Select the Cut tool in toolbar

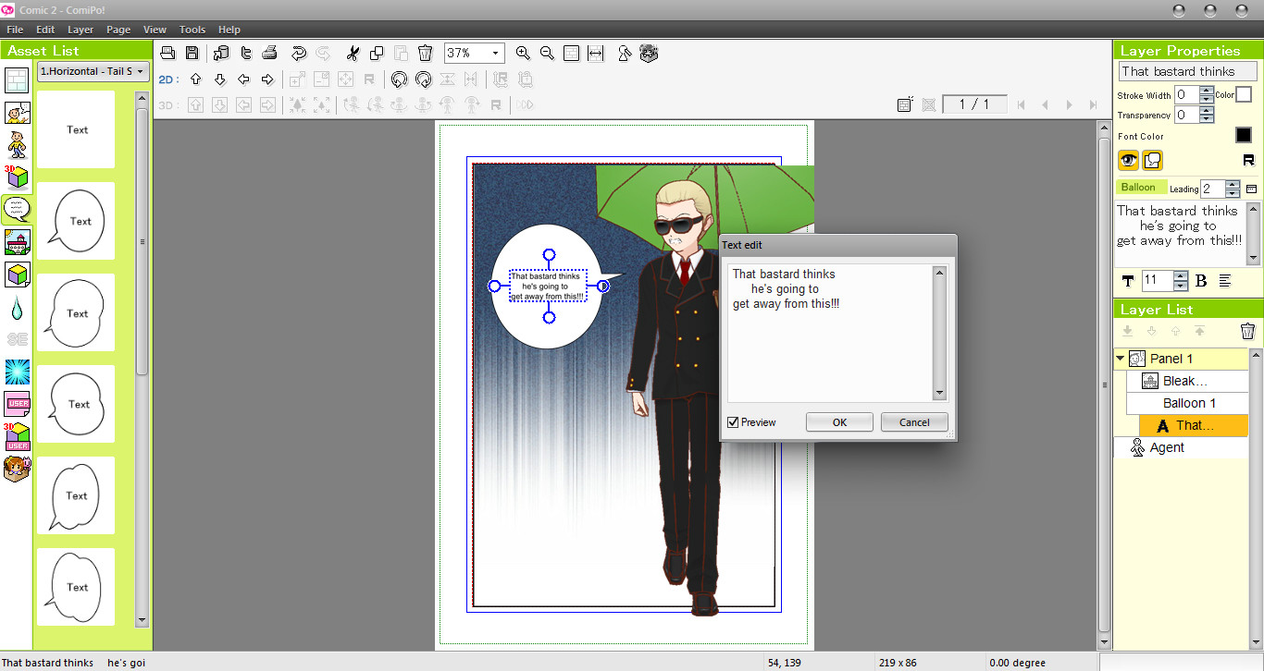click(353, 54)
